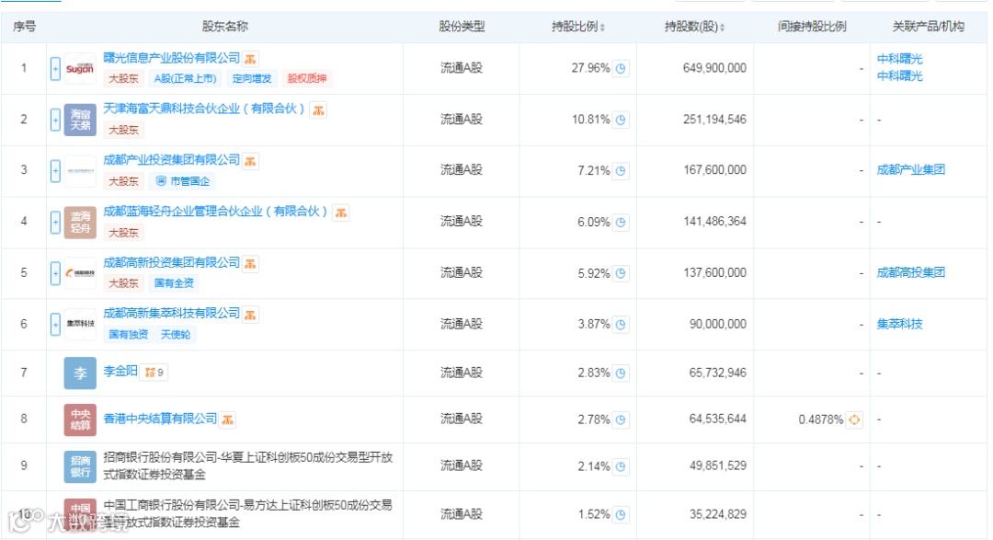The image size is (993, 540).
Task: Open equity structure icon beside 曙光信息产业股份有限公司
Action: tap(251, 59)
